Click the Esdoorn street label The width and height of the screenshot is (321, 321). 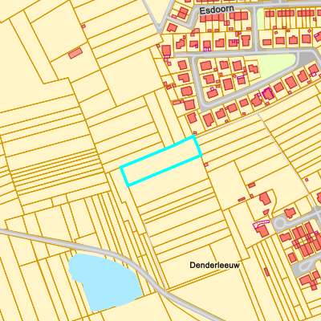(217, 10)
